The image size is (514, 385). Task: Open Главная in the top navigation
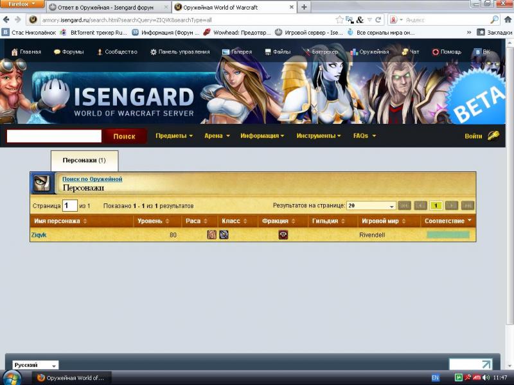tap(26, 52)
